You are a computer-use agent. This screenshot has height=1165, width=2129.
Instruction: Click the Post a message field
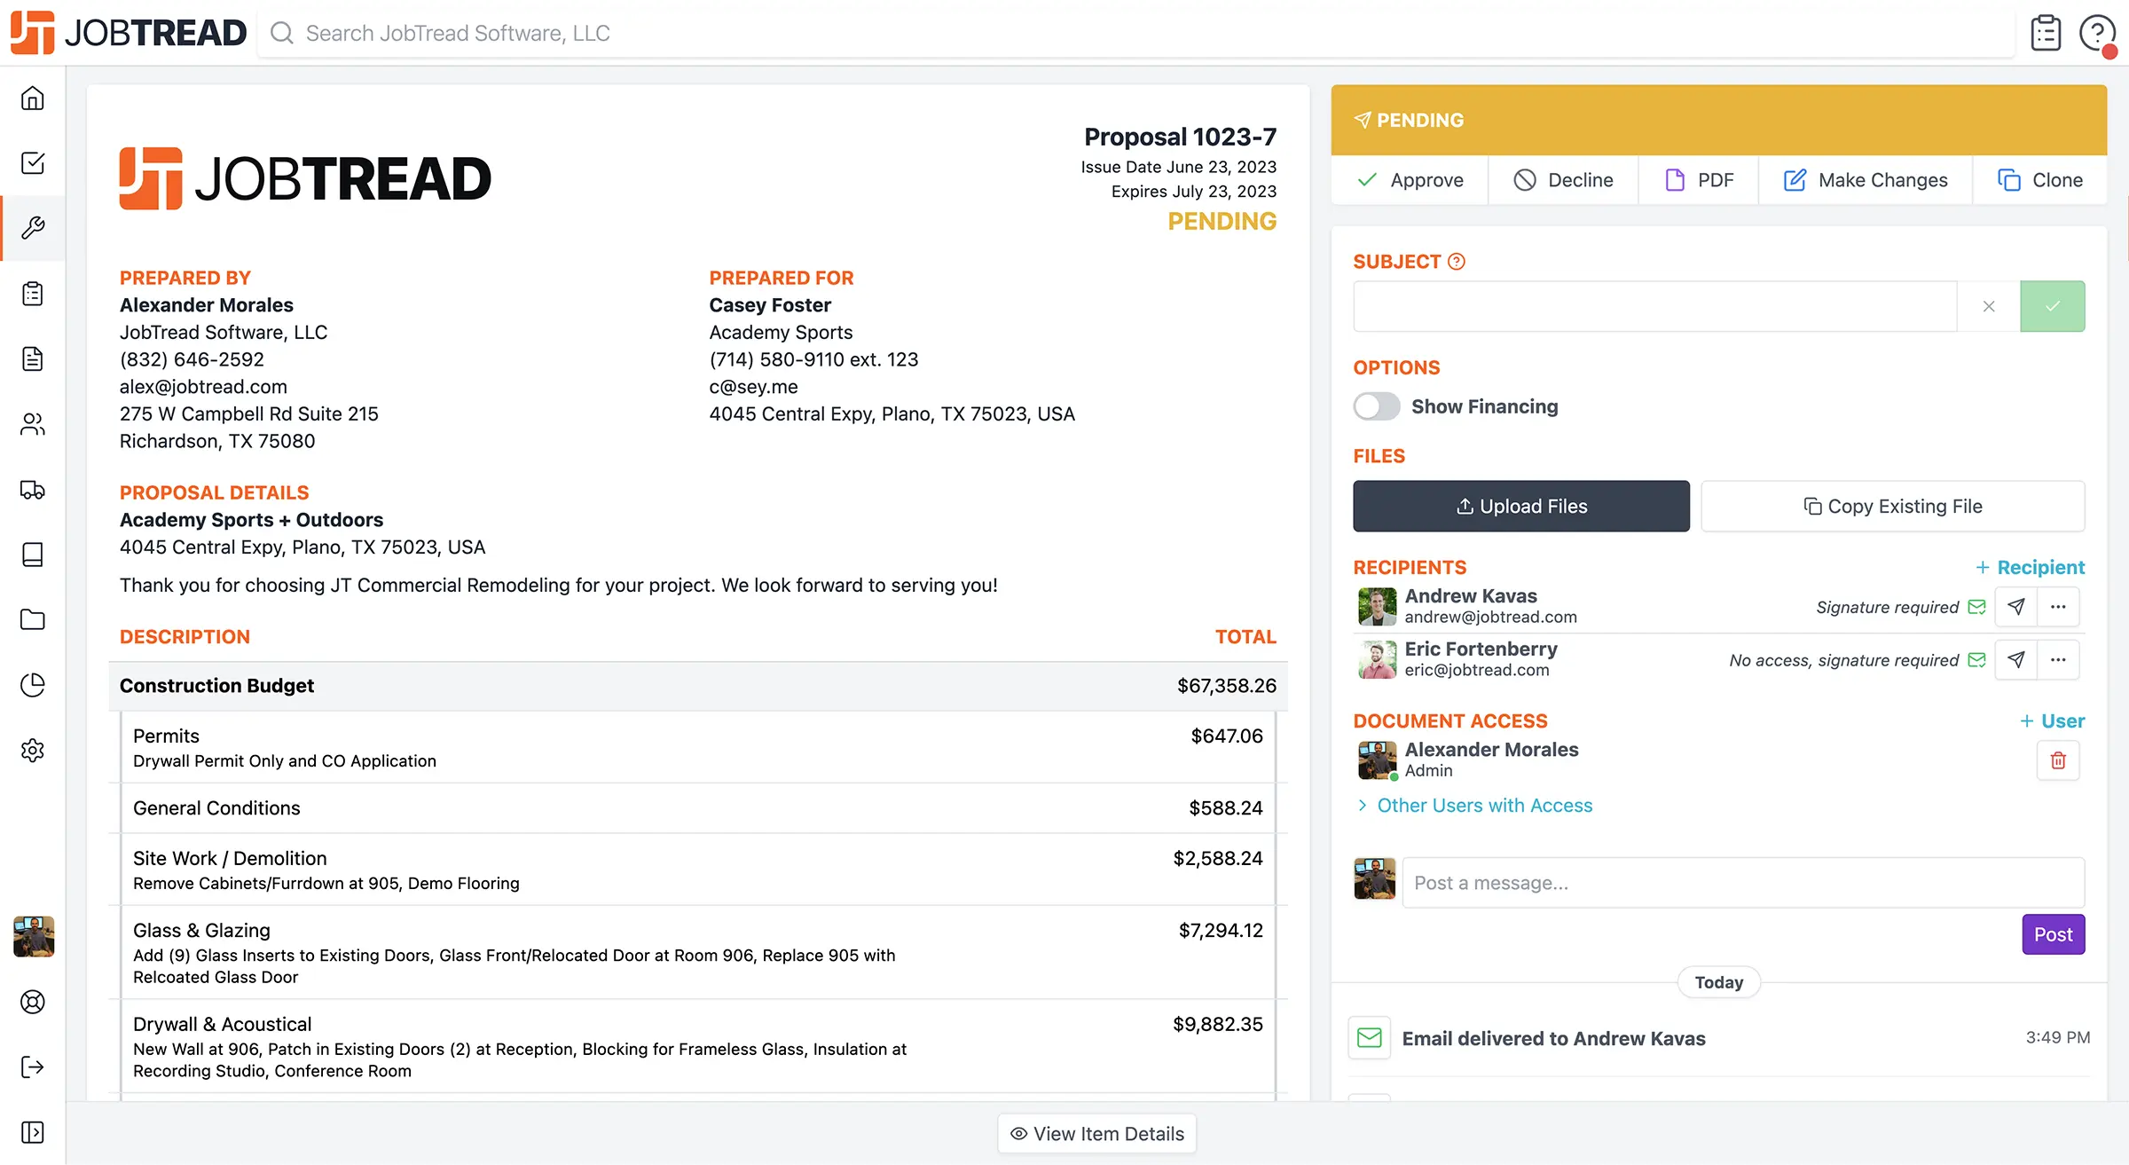[1743, 883]
